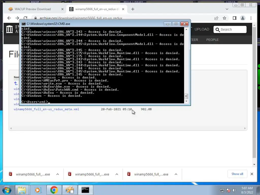Close the WACUP Preview Download tab

pyautogui.click(x=62, y=9)
